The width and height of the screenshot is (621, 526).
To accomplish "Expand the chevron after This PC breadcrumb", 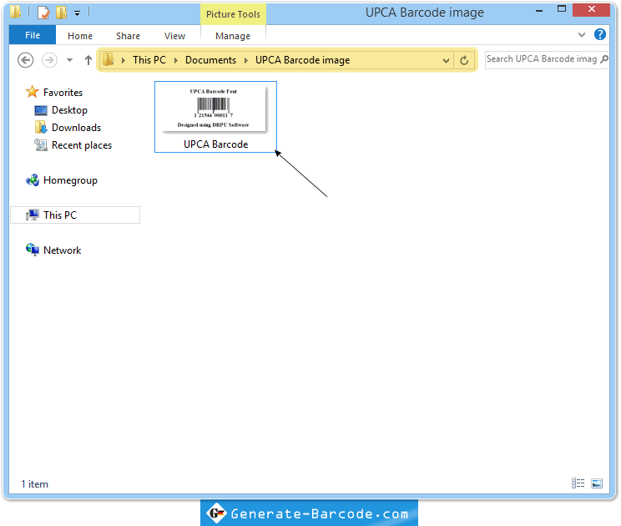I will [176, 60].
